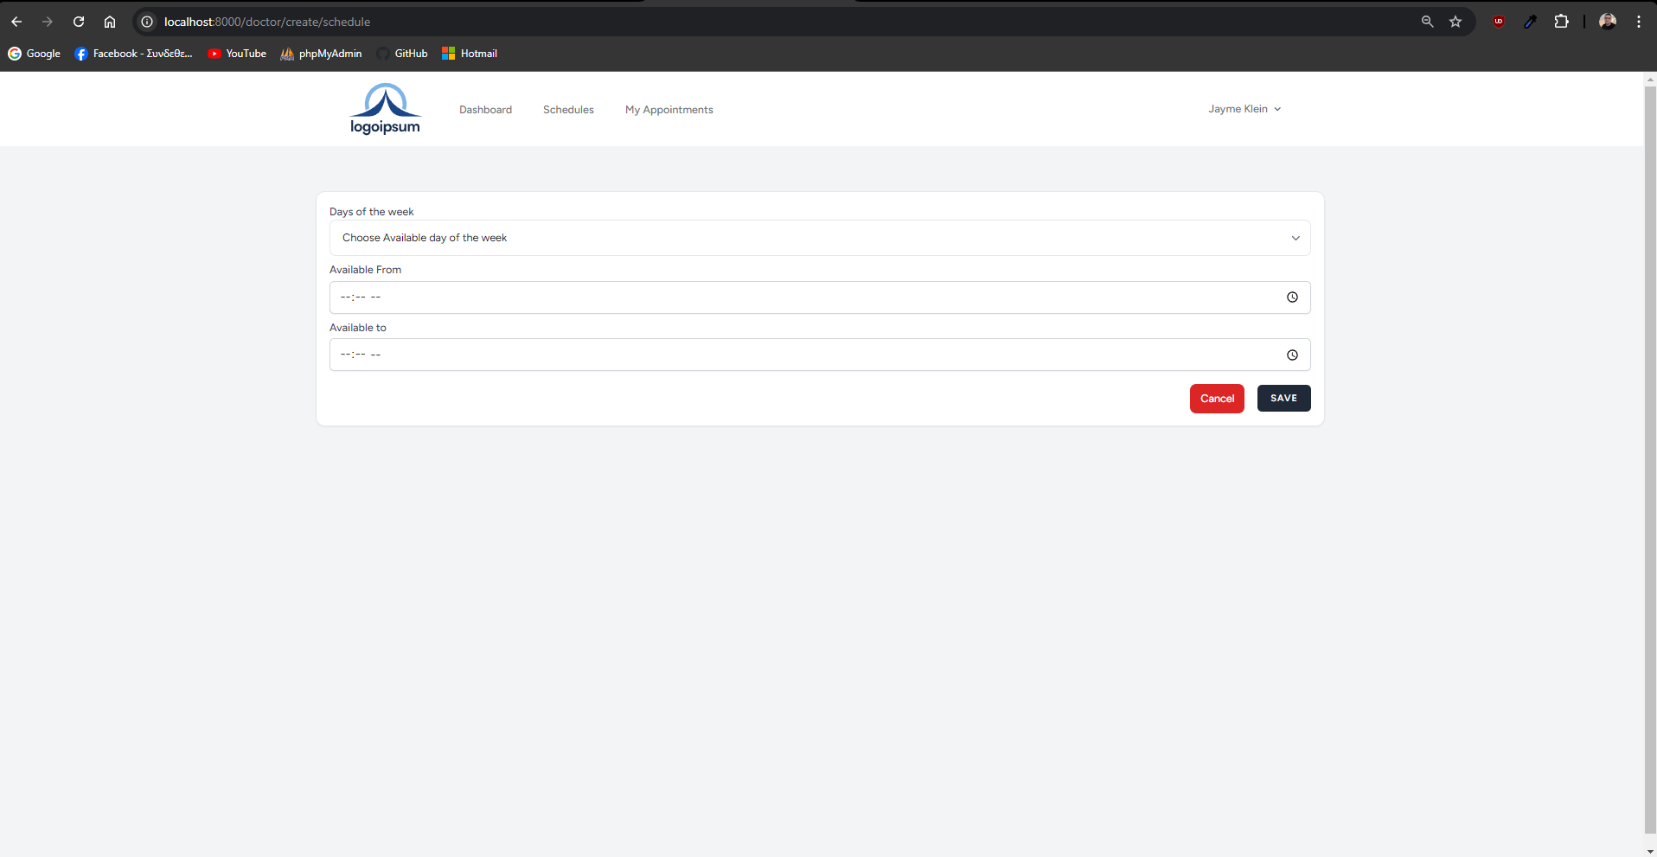This screenshot has width=1657, height=857.
Task: Reload the current page
Action: (x=79, y=22)
